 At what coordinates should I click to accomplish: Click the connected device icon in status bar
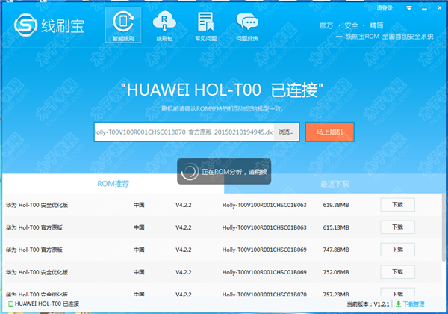pos(10,304)
